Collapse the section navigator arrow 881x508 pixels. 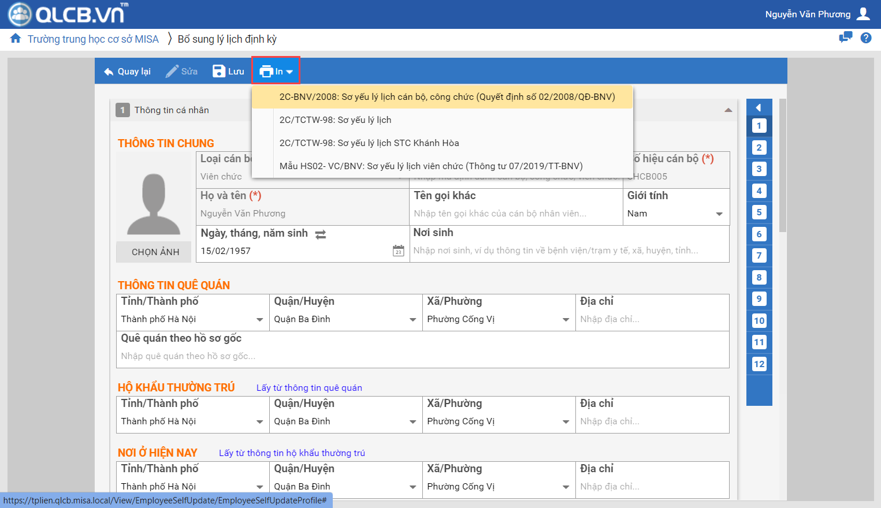click(x=759, y=107)
